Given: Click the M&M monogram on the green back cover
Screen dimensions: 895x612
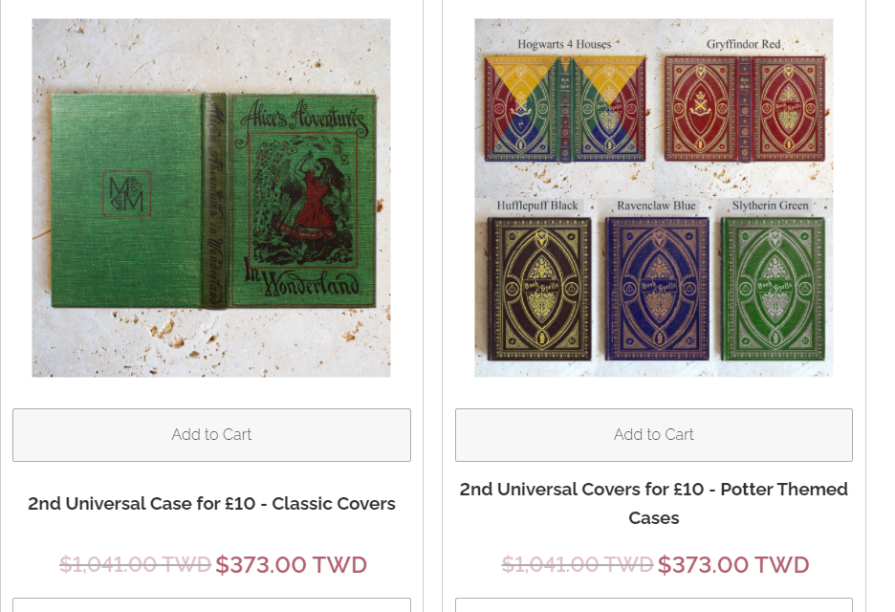Looking at the screenshot, I should (127, 194).
